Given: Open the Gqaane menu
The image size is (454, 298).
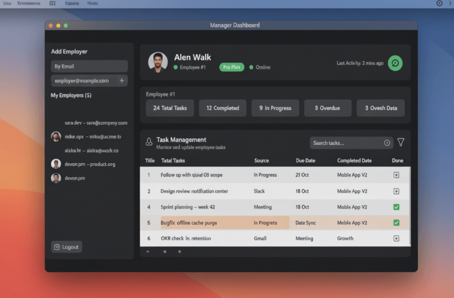Looking at the screenshot, I should [72, 3].
